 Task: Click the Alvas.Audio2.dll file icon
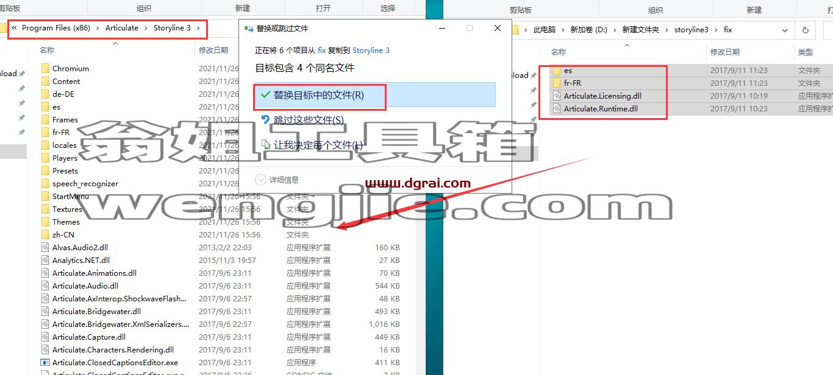(x=45, y=248)
